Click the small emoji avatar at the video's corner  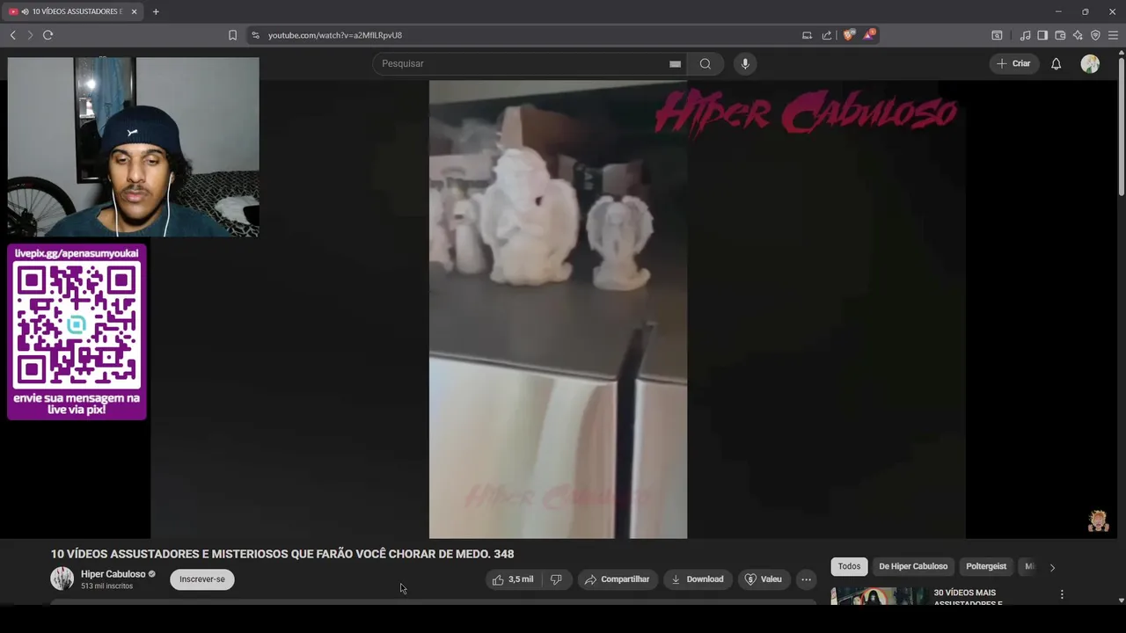pos(1098,520)
